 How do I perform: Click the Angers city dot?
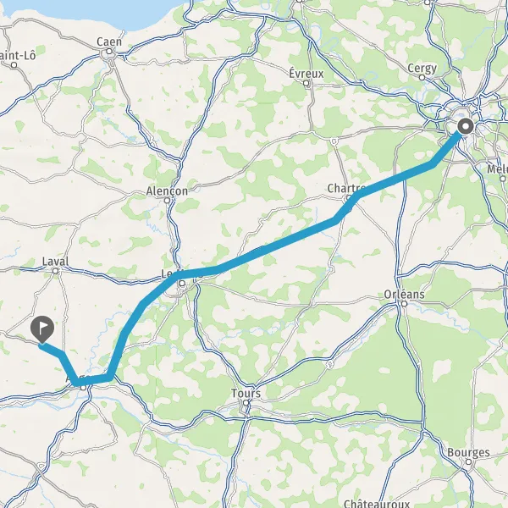pyautogui.click(x=83, y=388)
